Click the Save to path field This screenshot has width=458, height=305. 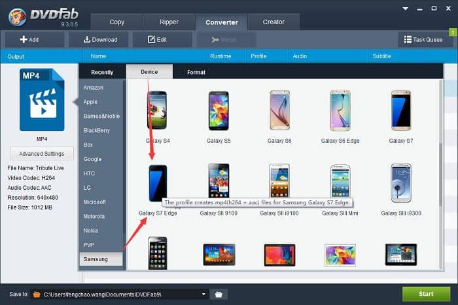(120, 294)
